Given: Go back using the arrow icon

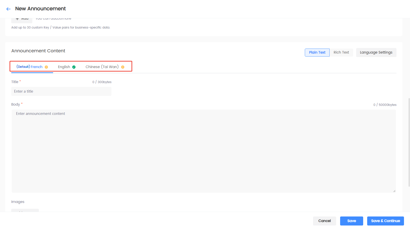Looking at the screenshot, I should point(9,9).
